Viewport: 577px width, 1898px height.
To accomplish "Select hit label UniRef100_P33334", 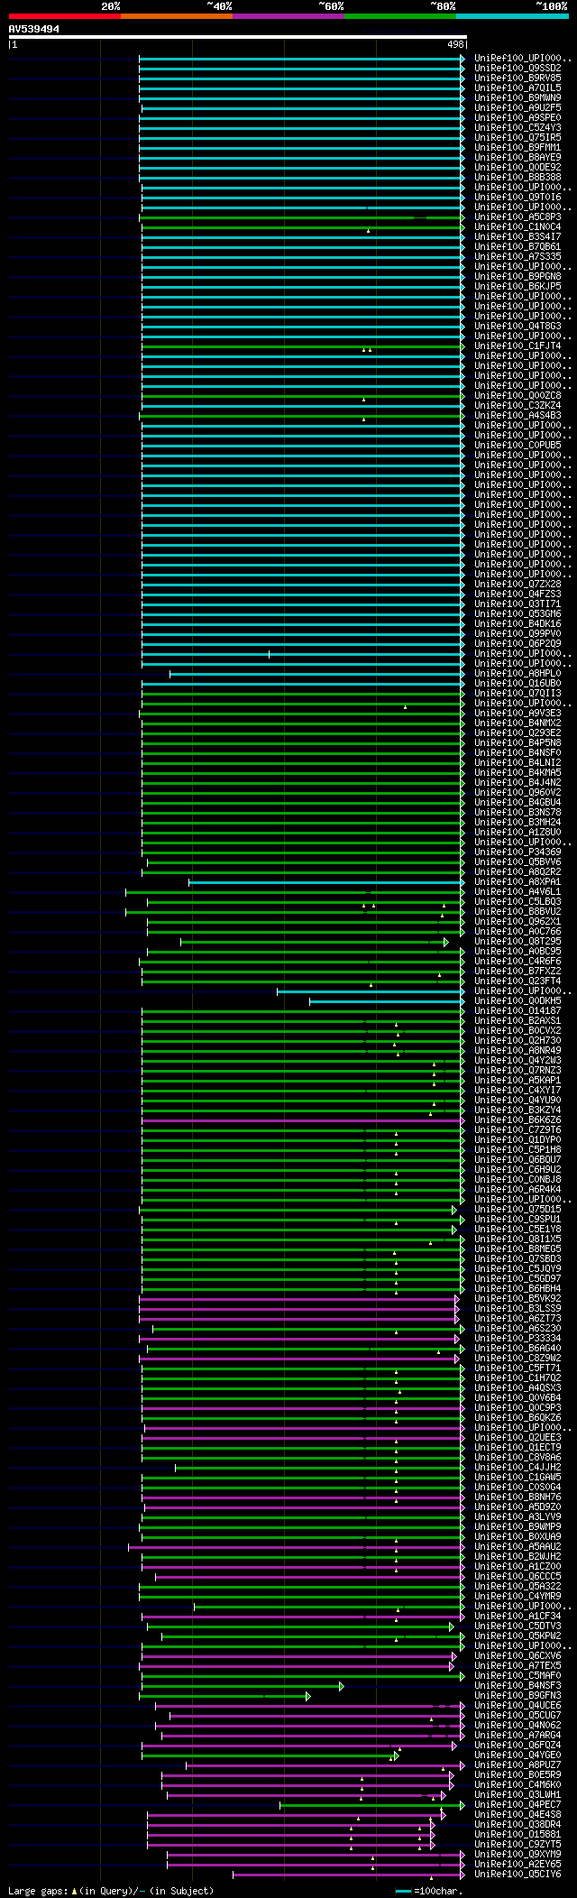I will 517,1338.
